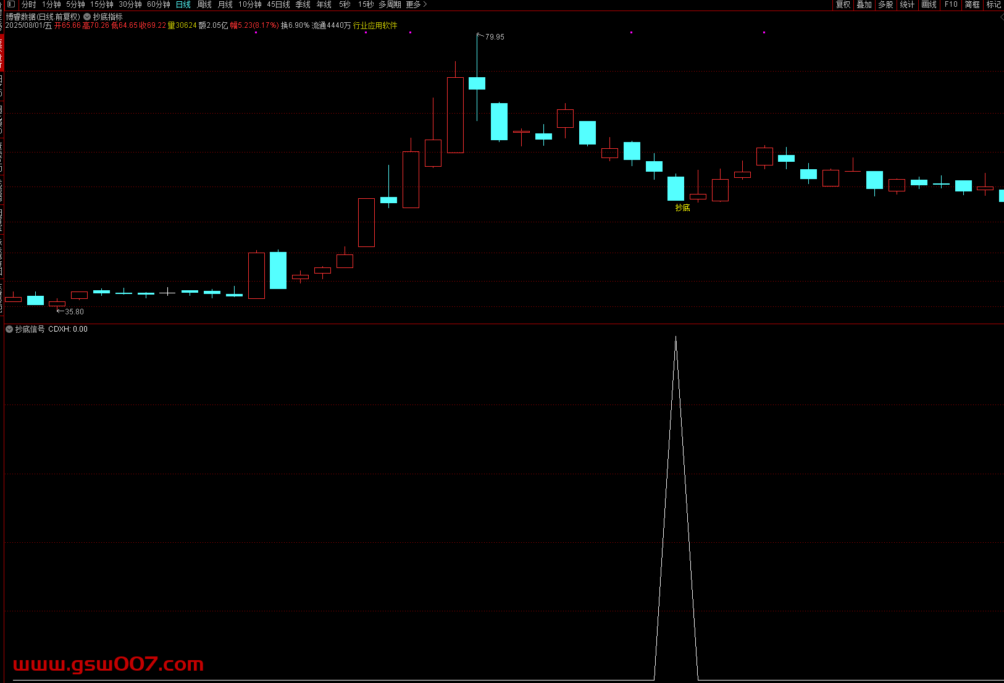Click the 简框 button

click(x=973, y=4)
